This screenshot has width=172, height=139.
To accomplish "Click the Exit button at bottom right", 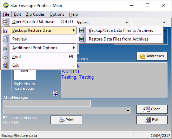I will 152,120.
